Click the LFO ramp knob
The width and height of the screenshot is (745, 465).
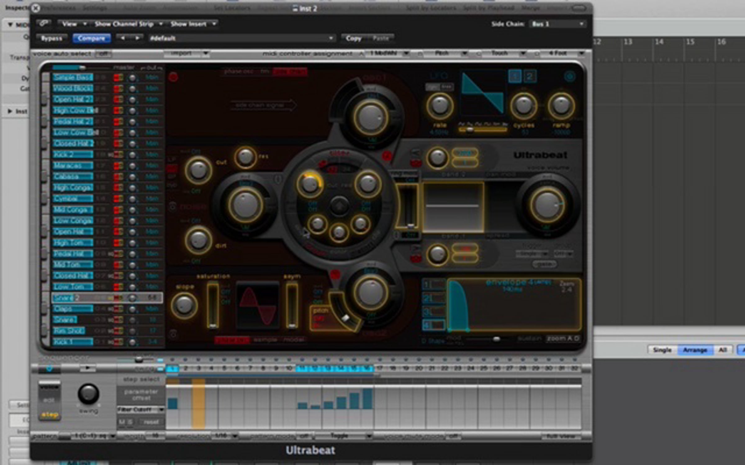coord(561,106)
